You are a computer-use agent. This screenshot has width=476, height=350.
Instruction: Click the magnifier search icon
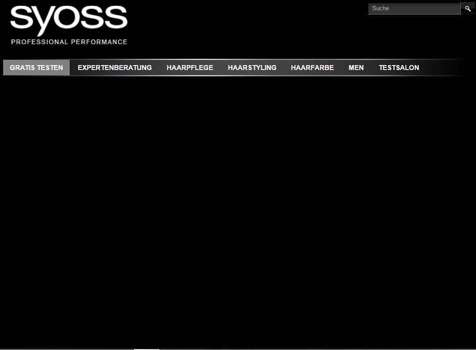click(468, 8)
